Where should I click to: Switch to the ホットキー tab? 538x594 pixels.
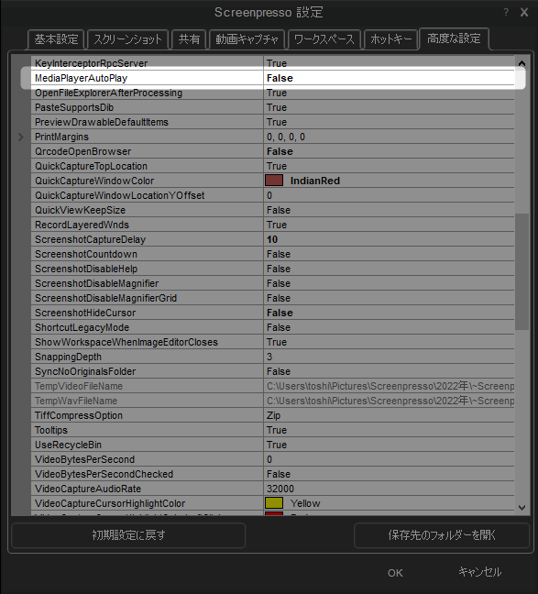(390, 39)
